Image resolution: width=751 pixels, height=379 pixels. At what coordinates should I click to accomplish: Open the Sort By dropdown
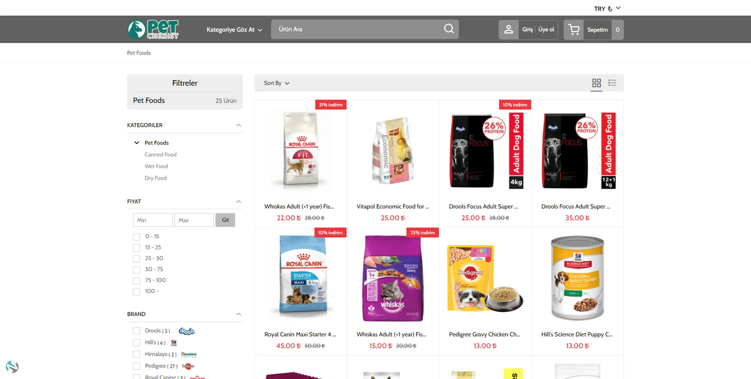click(x=277, y=83)
